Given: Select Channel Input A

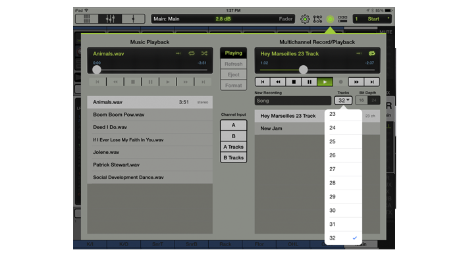Looking at the screenshot, I should tap(233, 125).
